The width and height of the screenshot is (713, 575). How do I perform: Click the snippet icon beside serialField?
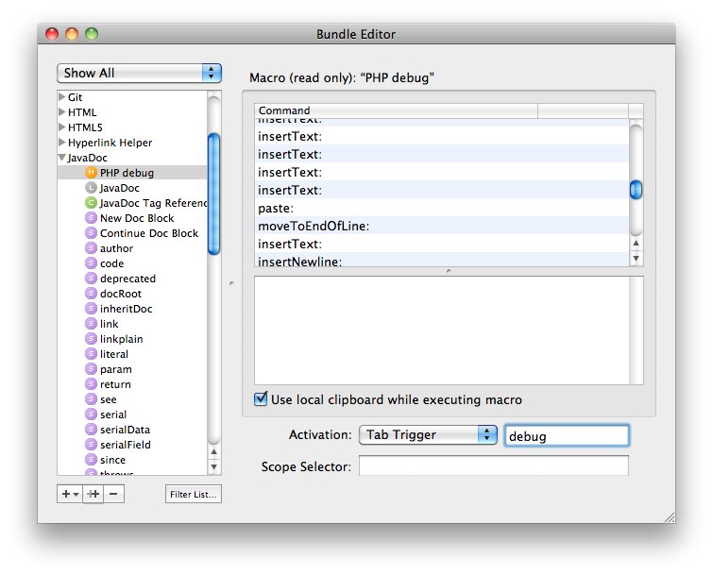pyautogui.click(x=92, y=445)
